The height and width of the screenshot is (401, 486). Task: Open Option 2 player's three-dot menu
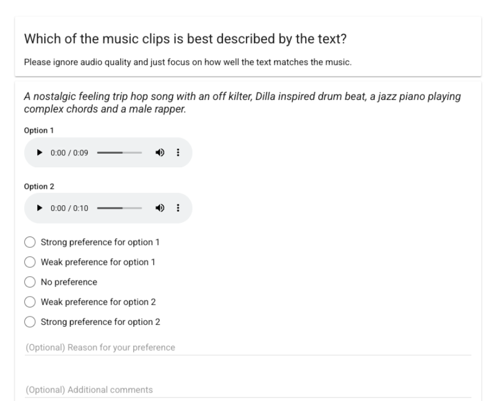click(x=178, y=208)
